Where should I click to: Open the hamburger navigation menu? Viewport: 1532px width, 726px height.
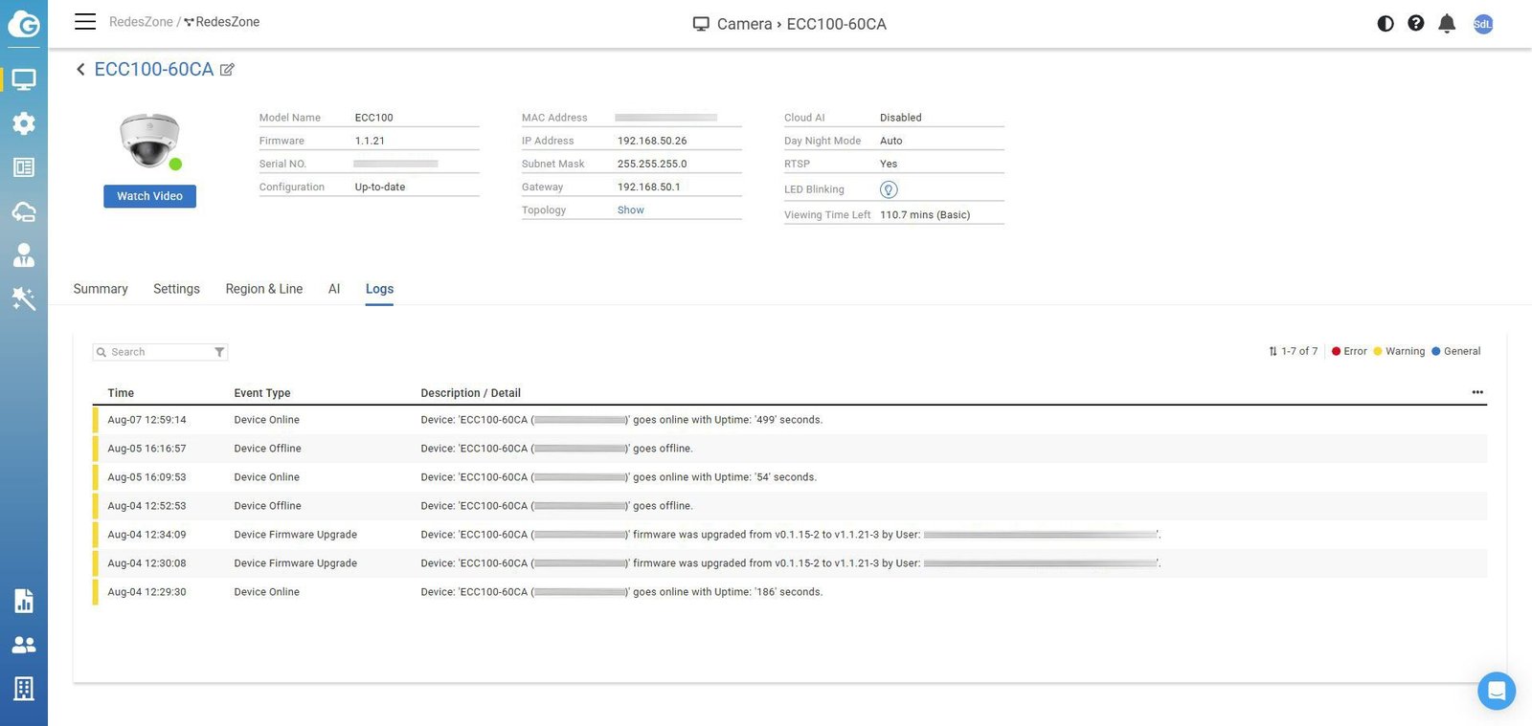[85, 22]
